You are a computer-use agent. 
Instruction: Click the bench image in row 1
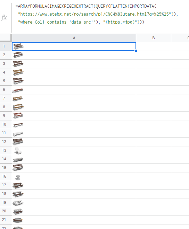click(18, 46)
